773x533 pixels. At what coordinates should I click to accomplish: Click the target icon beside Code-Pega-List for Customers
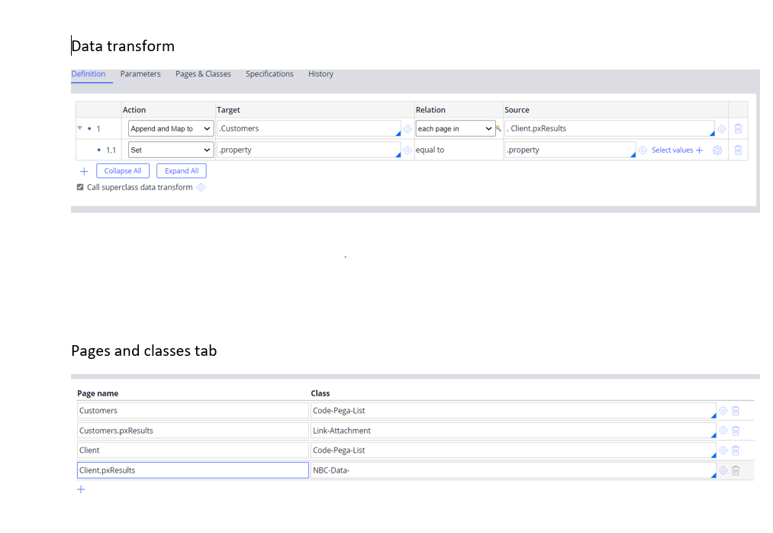click(722, 410)
